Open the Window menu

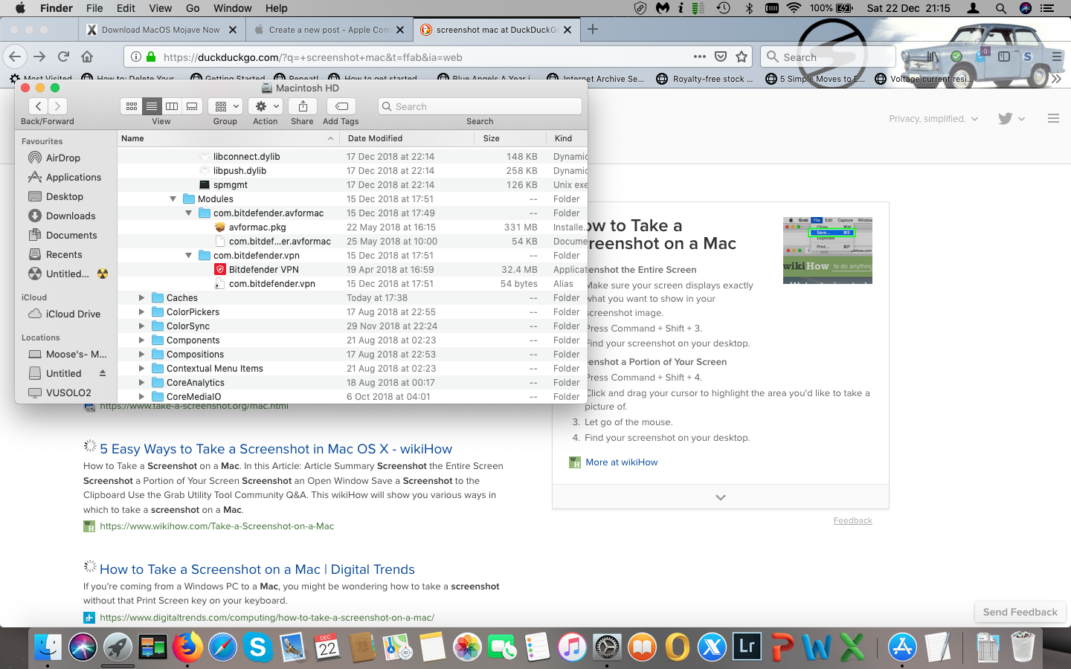(233, 8)
